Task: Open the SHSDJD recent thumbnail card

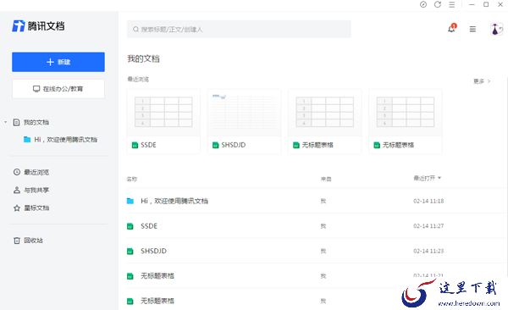Action: [x=244, y=122]
